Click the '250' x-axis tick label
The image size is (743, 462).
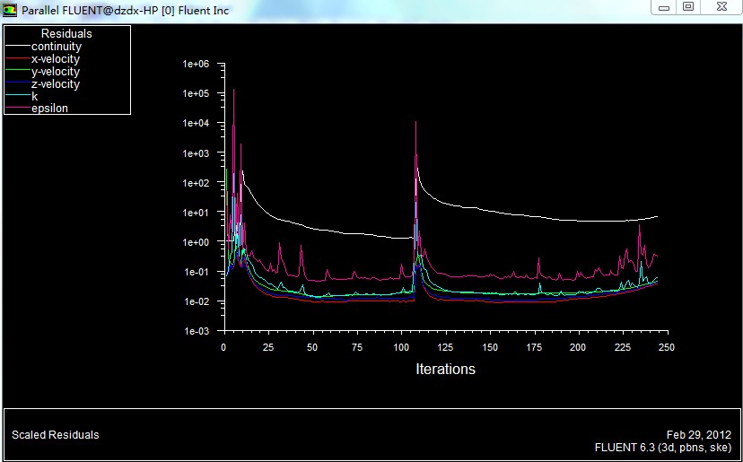[666, 347]
